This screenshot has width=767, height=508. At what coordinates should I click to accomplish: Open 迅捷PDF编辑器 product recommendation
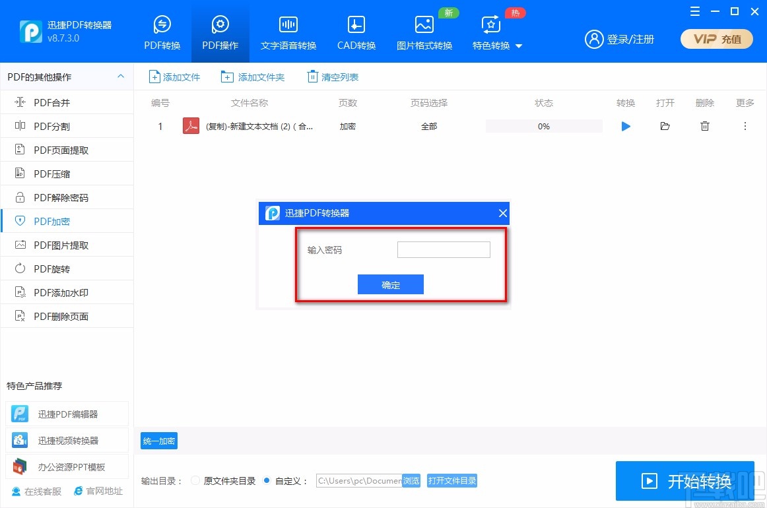pyautogui.click(x=67, y=414)
